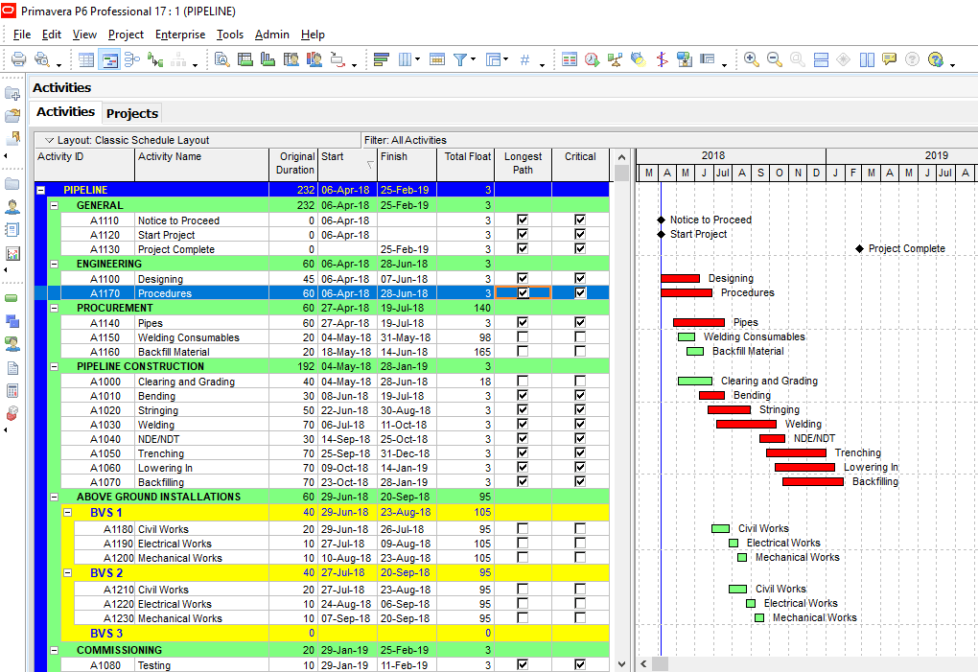Image resolution: width=978 pixels, height=672 pixels.
Task: Click the Project Complete milestone diamond
Action: tap(859, 248)
